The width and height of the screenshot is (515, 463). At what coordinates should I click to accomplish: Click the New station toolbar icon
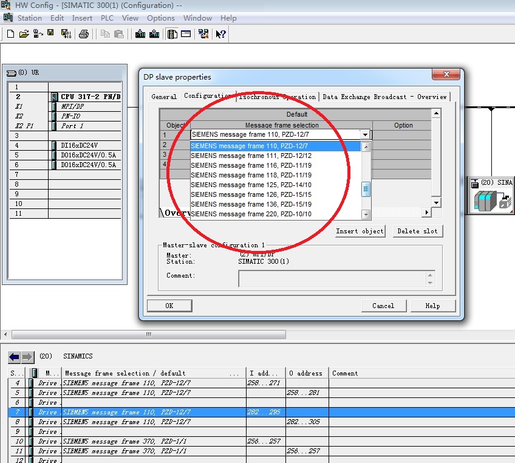click(10, 34)
